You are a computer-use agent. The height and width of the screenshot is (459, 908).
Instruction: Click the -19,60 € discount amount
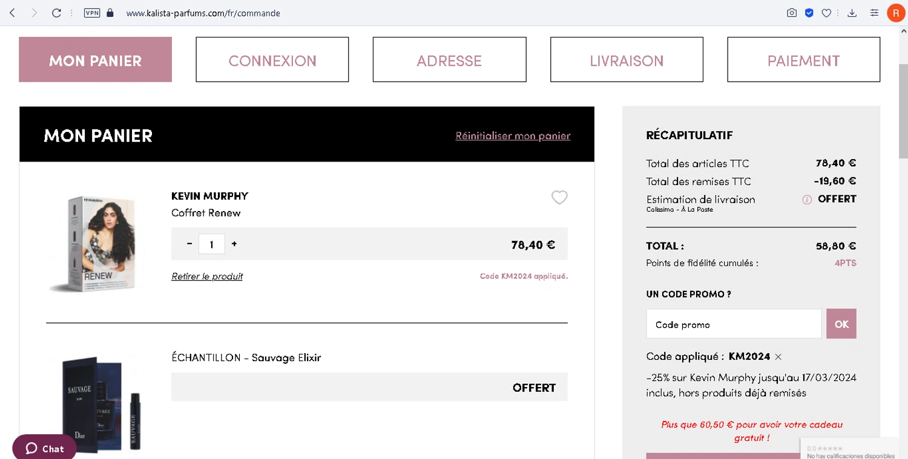tap(835, 181)
